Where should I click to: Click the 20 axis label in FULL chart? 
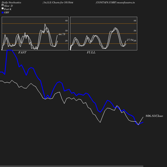pyautogui.click(x=135, y=41)
